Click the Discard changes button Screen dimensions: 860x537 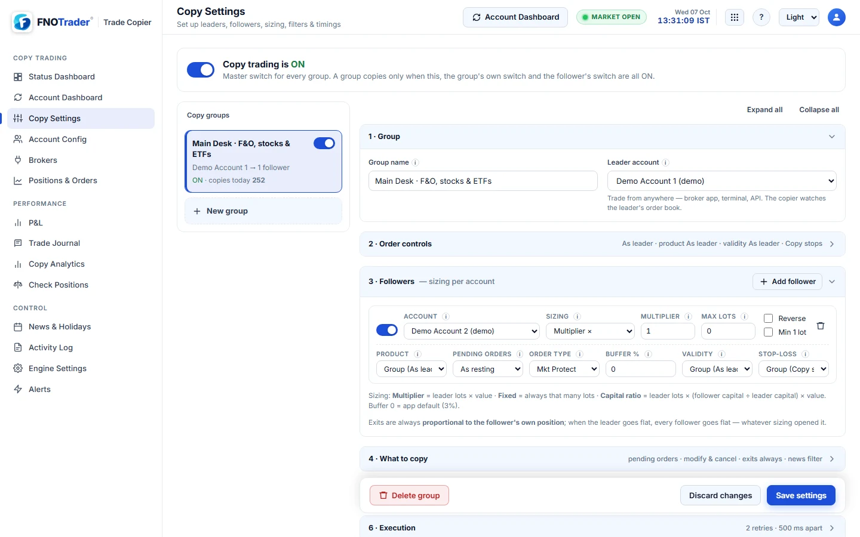click(x=720, y=495)
